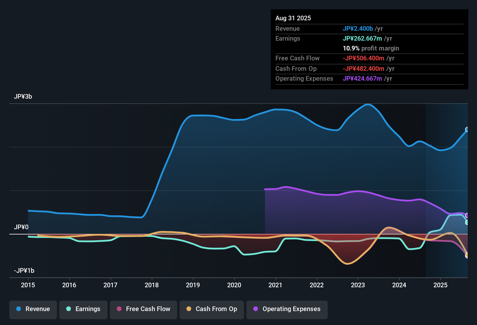This screenshot has height=325, width=477.
Task: Click the purple Operating Expenses legend dot
Action: tap(256, 309)
